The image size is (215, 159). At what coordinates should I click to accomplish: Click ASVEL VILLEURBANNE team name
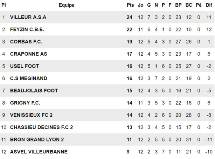click(x=39, y=152)
